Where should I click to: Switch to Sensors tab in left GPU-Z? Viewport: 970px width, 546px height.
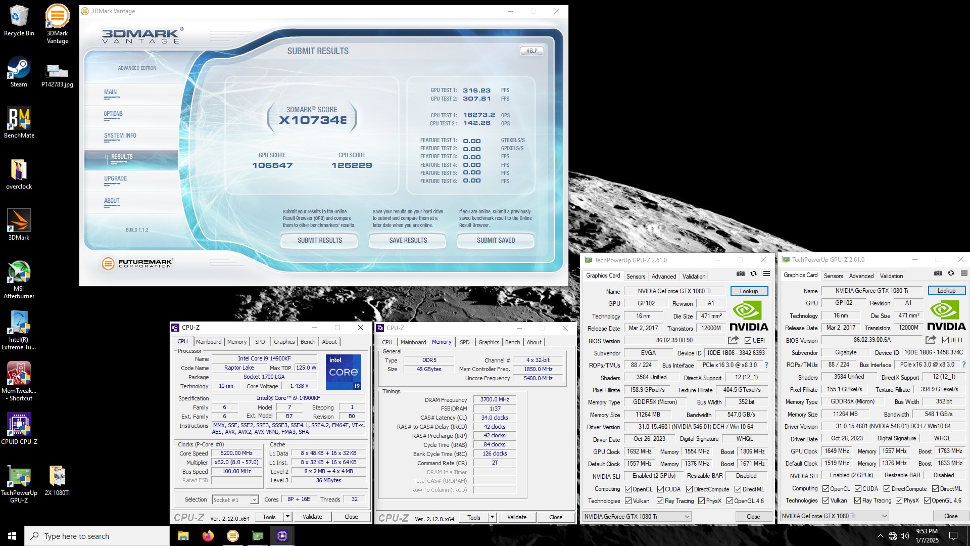pyautogui.click(x=636, y=276)
